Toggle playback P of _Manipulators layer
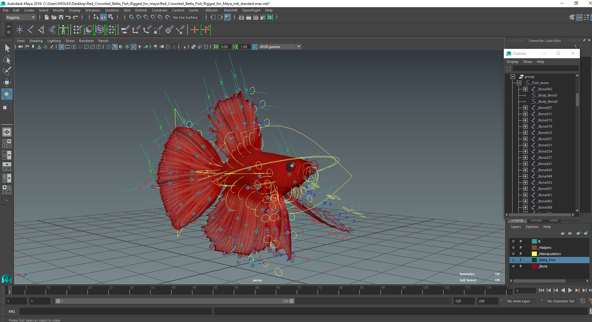The height and width of the screenshot is (322, 592). [520, 254]
